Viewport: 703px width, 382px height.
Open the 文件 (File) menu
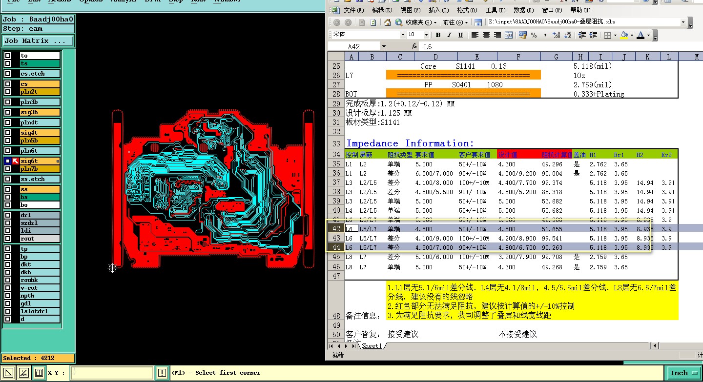pyautogui.click(x=354, y=10)
